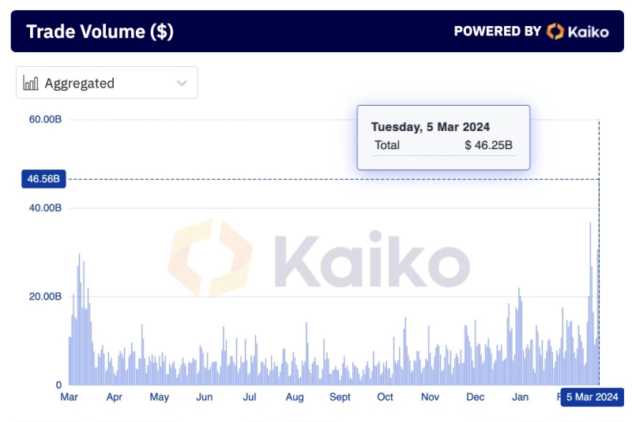Click the 46.56B y-axis value marker

point(44,179)
